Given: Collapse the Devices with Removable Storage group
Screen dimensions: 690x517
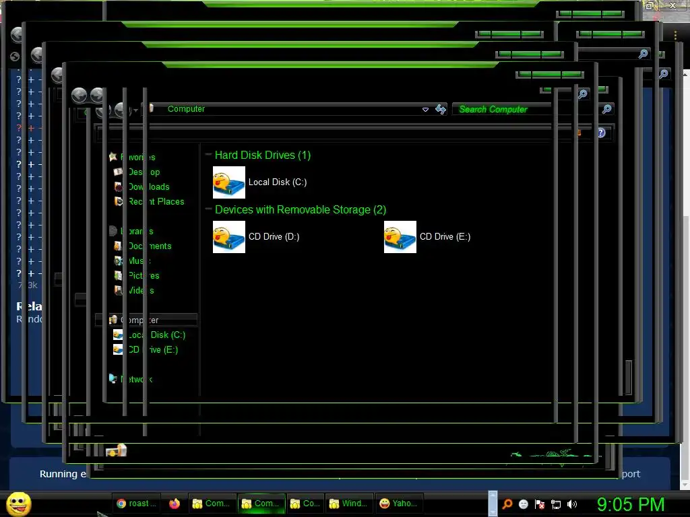Looking at the screenshot, I should [x=209, y=209].
